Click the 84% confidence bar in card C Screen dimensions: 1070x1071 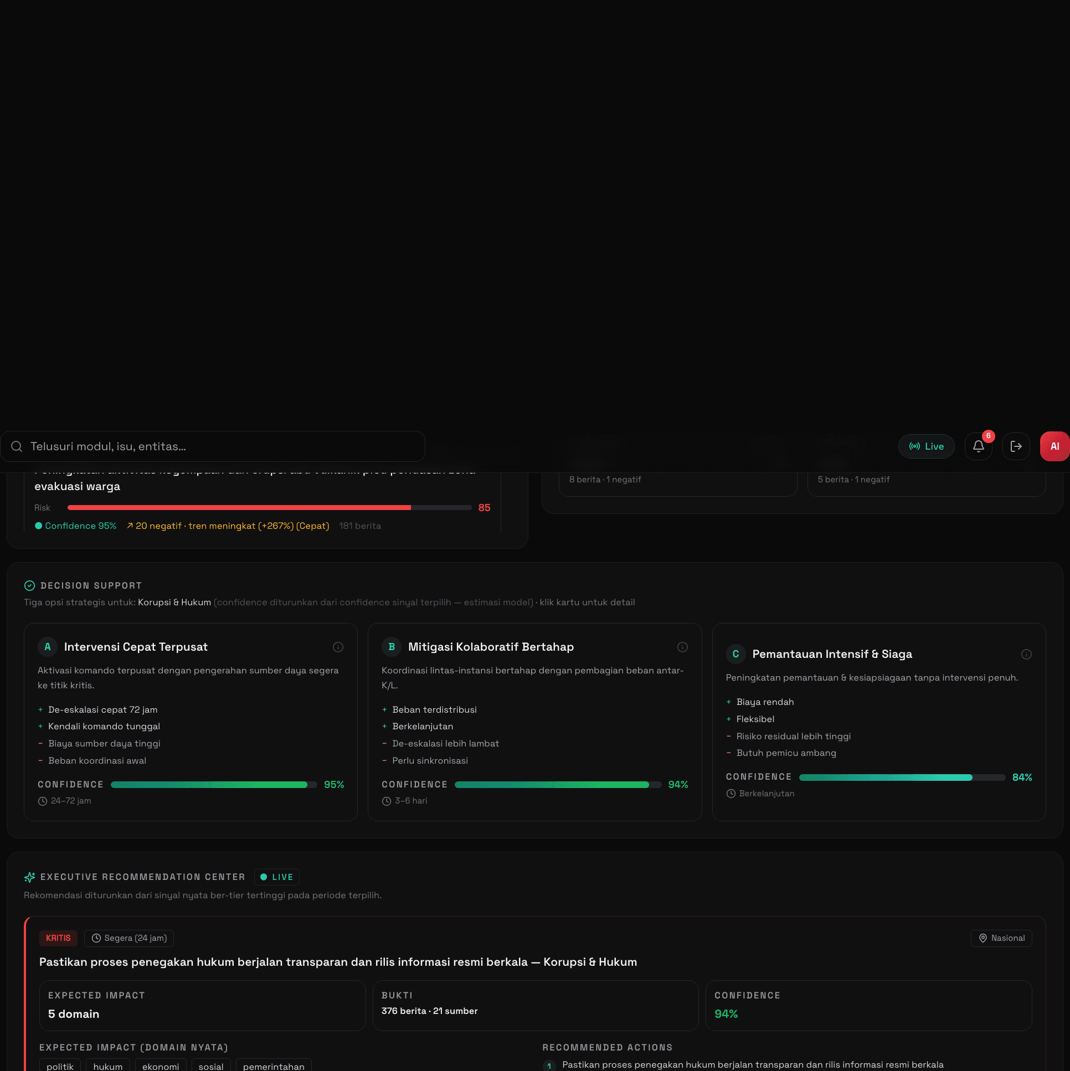coord(902,777)
